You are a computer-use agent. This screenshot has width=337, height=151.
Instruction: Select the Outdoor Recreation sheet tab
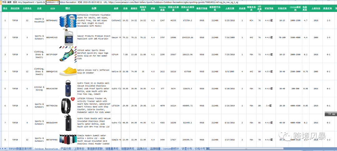point(46,149)
